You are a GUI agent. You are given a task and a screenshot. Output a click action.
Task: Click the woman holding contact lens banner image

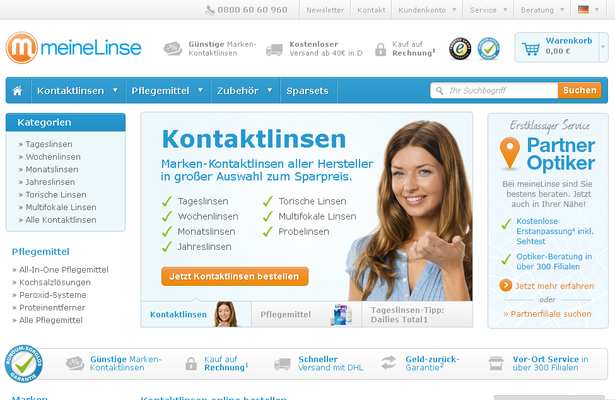pyautogui.click(x=408, y=212)
